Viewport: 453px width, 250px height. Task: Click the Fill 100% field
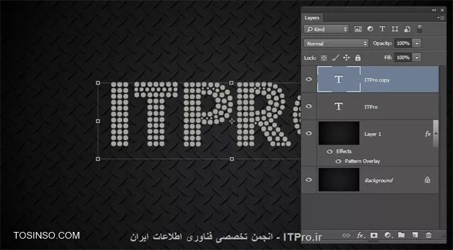pos(403,57)
